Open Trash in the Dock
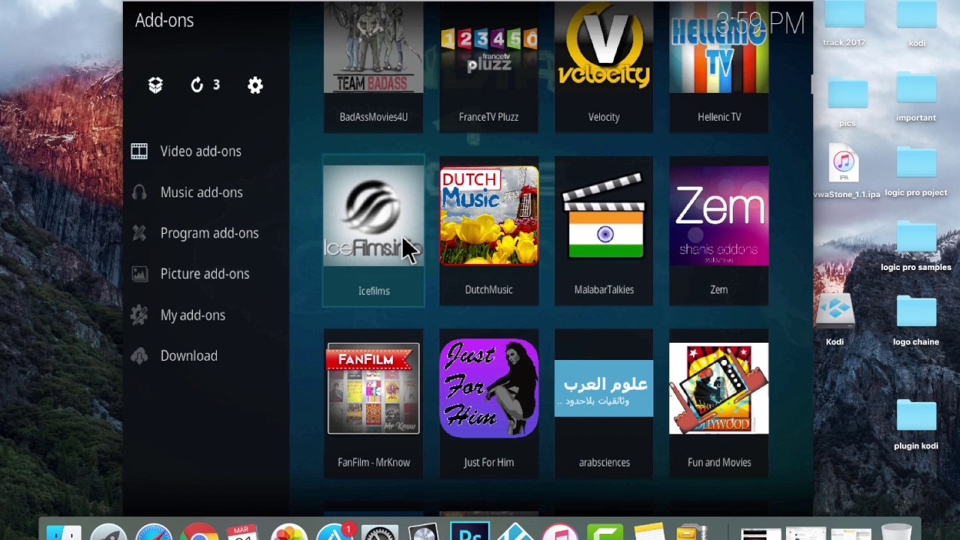 pos(896,532)
